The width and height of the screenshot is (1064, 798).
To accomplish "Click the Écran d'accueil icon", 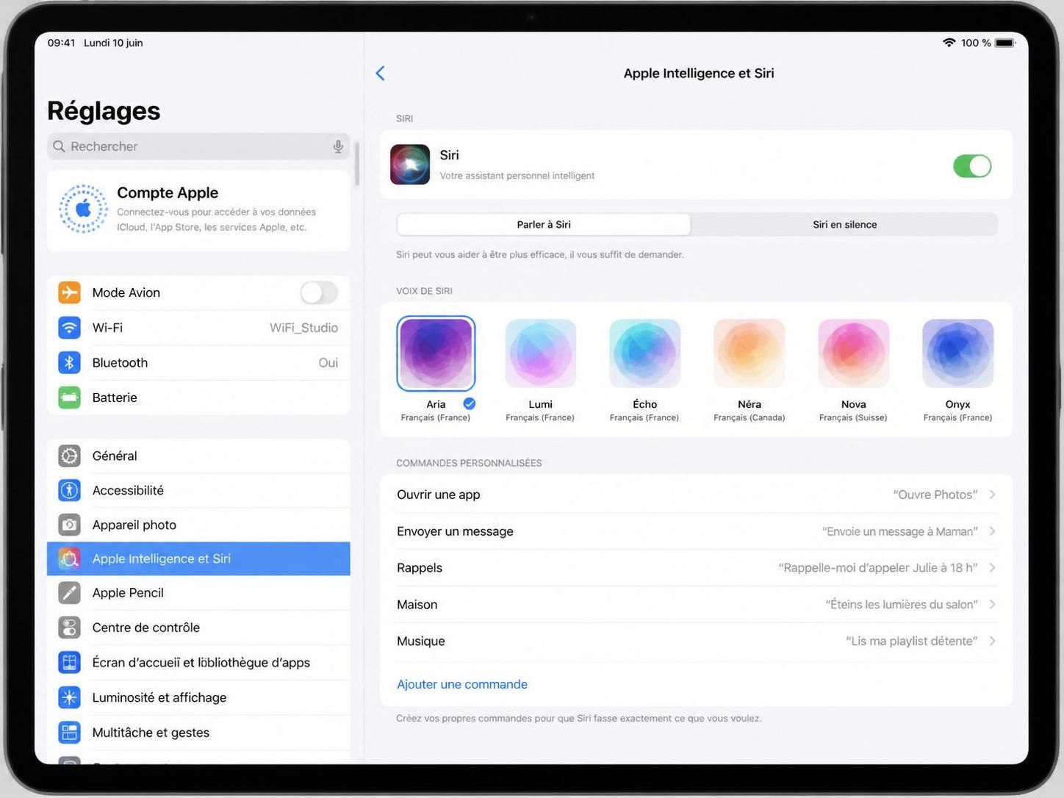I will pos(70,662).
